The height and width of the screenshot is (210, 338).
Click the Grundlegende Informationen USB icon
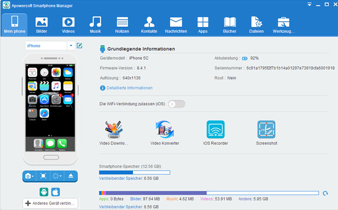coord(103,49)
